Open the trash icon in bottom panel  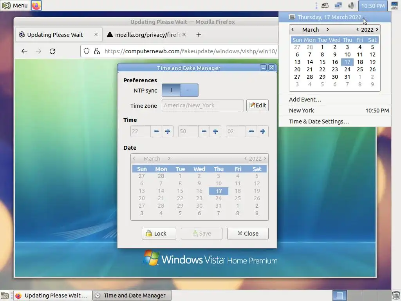(396, 296)
